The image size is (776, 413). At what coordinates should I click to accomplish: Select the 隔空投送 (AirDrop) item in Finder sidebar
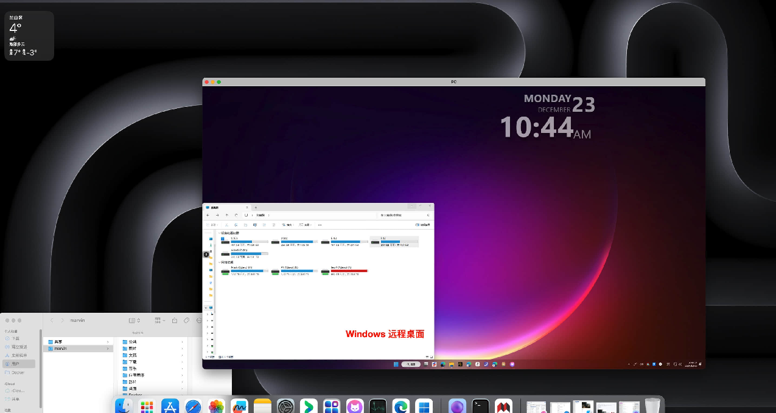(x=20, y=347)
